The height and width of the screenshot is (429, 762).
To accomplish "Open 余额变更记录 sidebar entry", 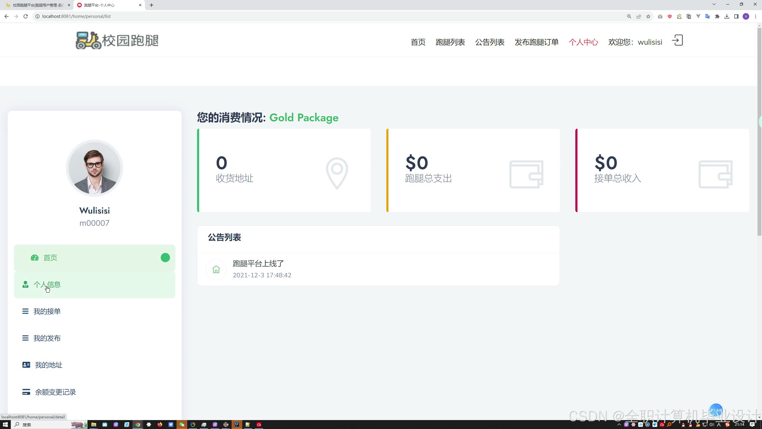I will click(55, 392).
